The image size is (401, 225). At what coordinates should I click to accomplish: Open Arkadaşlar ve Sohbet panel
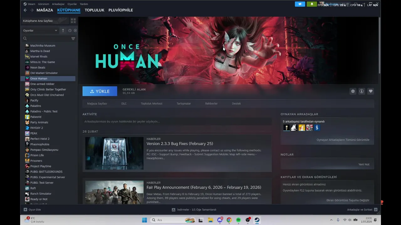tap(362, 210)
